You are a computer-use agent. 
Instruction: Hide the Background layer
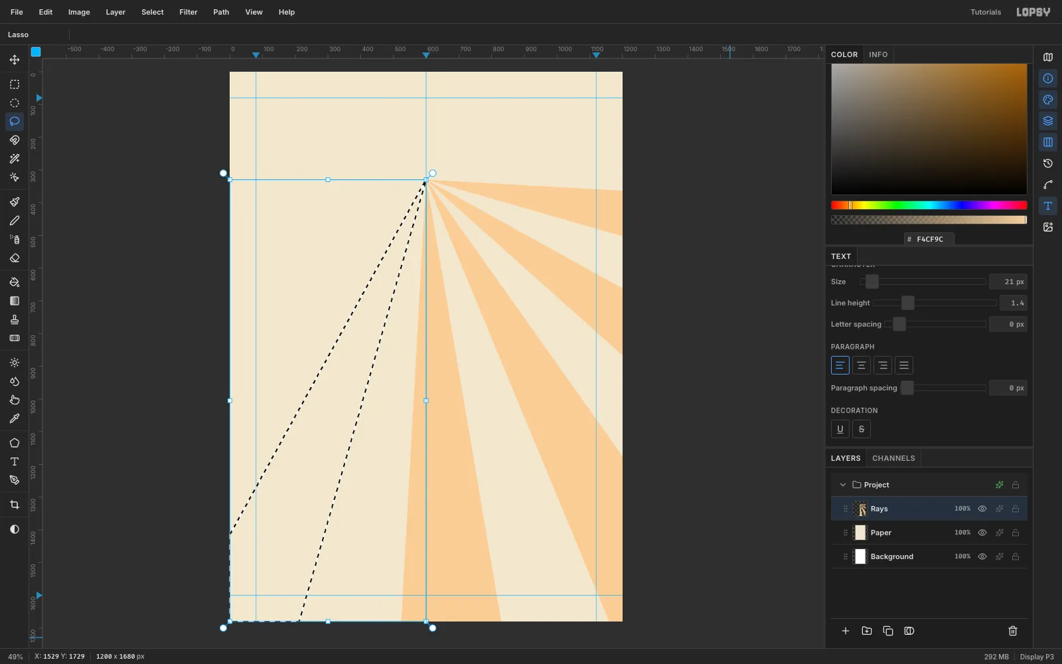982,556
